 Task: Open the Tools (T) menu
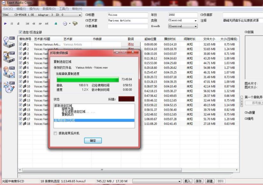point(64,9)
